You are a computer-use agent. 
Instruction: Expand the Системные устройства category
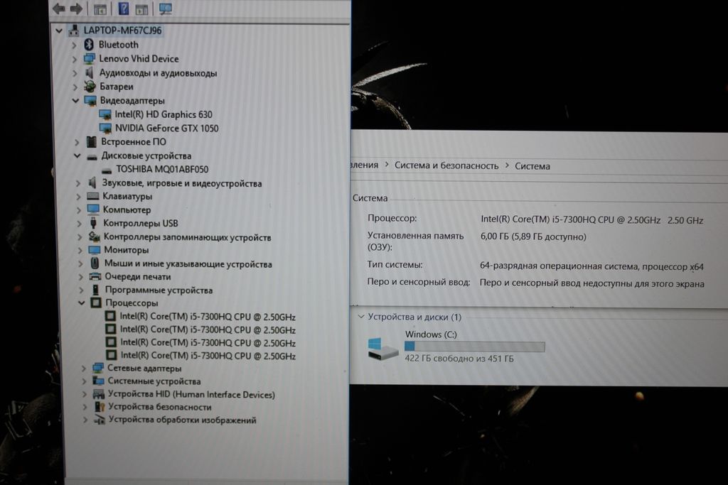(84, 381)
